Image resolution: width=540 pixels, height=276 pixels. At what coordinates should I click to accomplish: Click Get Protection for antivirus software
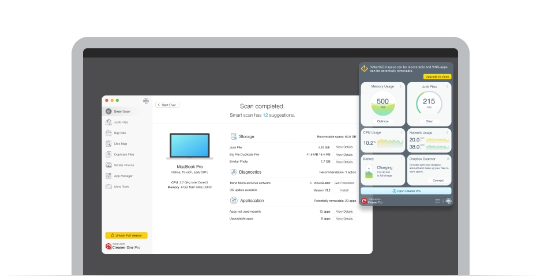(344, 183)
